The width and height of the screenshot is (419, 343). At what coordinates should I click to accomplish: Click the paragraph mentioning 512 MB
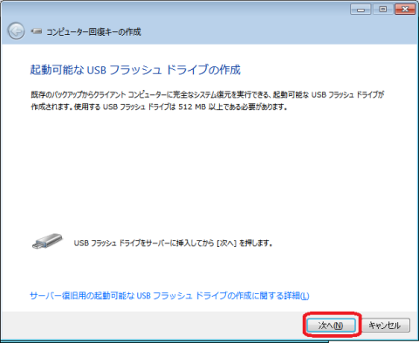pyautogui.click(x=208, y=100)
